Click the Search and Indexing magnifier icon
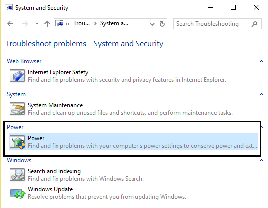The image size is (268, 208). pos(17,175)
